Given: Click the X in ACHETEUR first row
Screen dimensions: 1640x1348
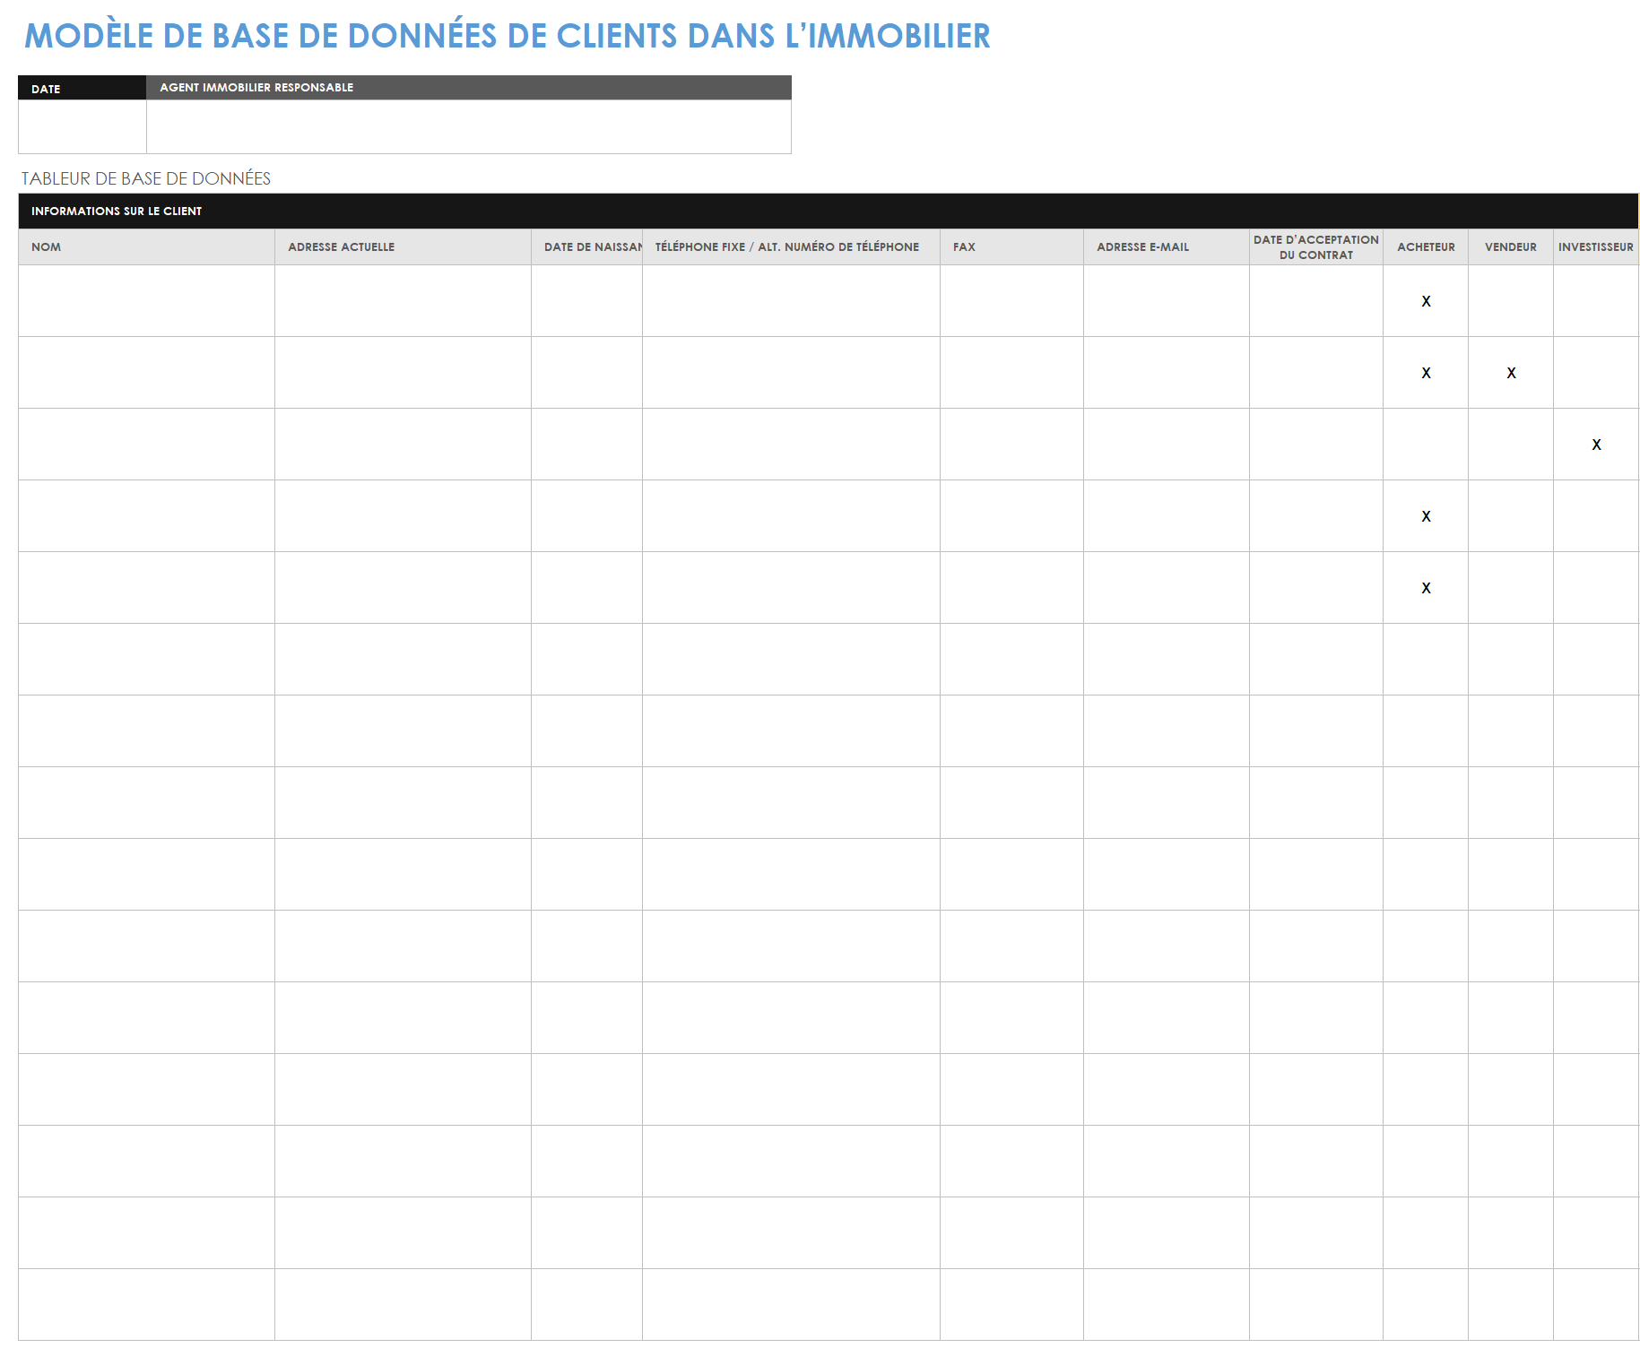Looking at the screenshot, I should 1426,301.
